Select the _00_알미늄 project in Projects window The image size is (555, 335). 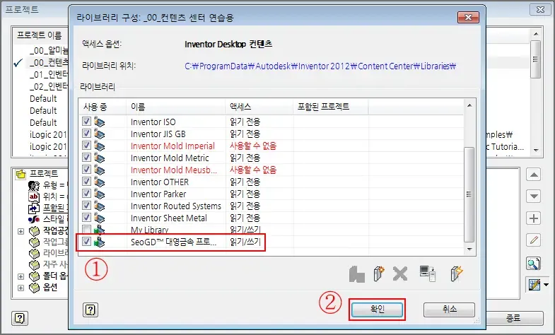click(49, 51)
